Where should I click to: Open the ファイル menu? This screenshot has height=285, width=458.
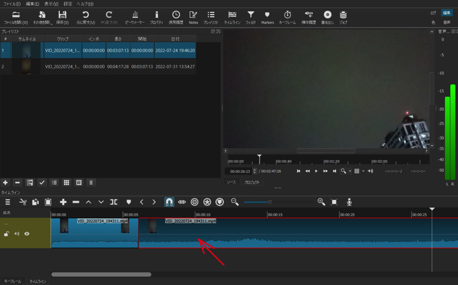(12, 4)
